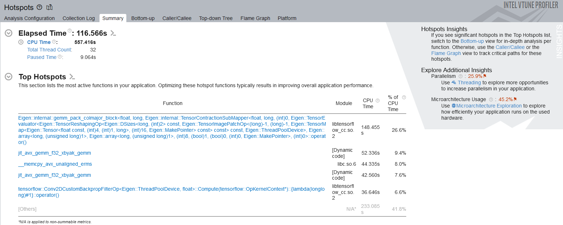
Task: Click the help icon next to Paused Time
Action: [x=60, y=57]
